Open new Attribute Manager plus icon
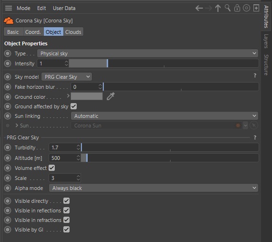This screenshot has width=272, height=242. [256, 8]
